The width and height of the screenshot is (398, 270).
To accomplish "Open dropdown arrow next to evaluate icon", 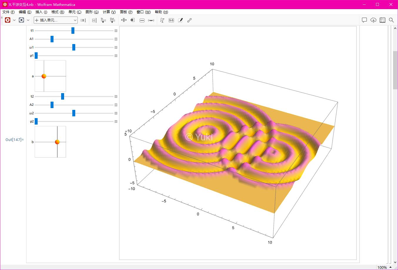I will 14,20.
